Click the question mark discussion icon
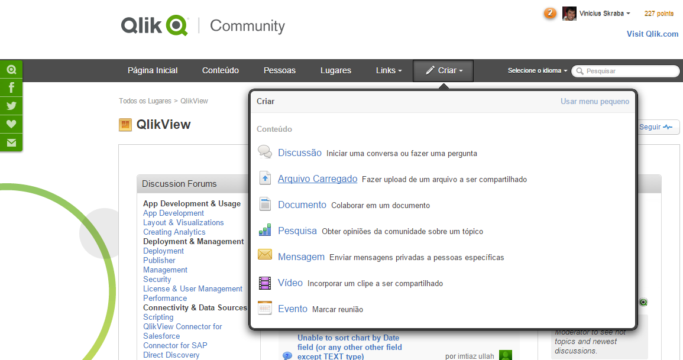 (287, 356)
